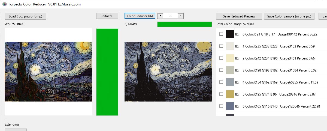Check the box for color ID 2
This screenshot has width=327, height=131.
221,58
